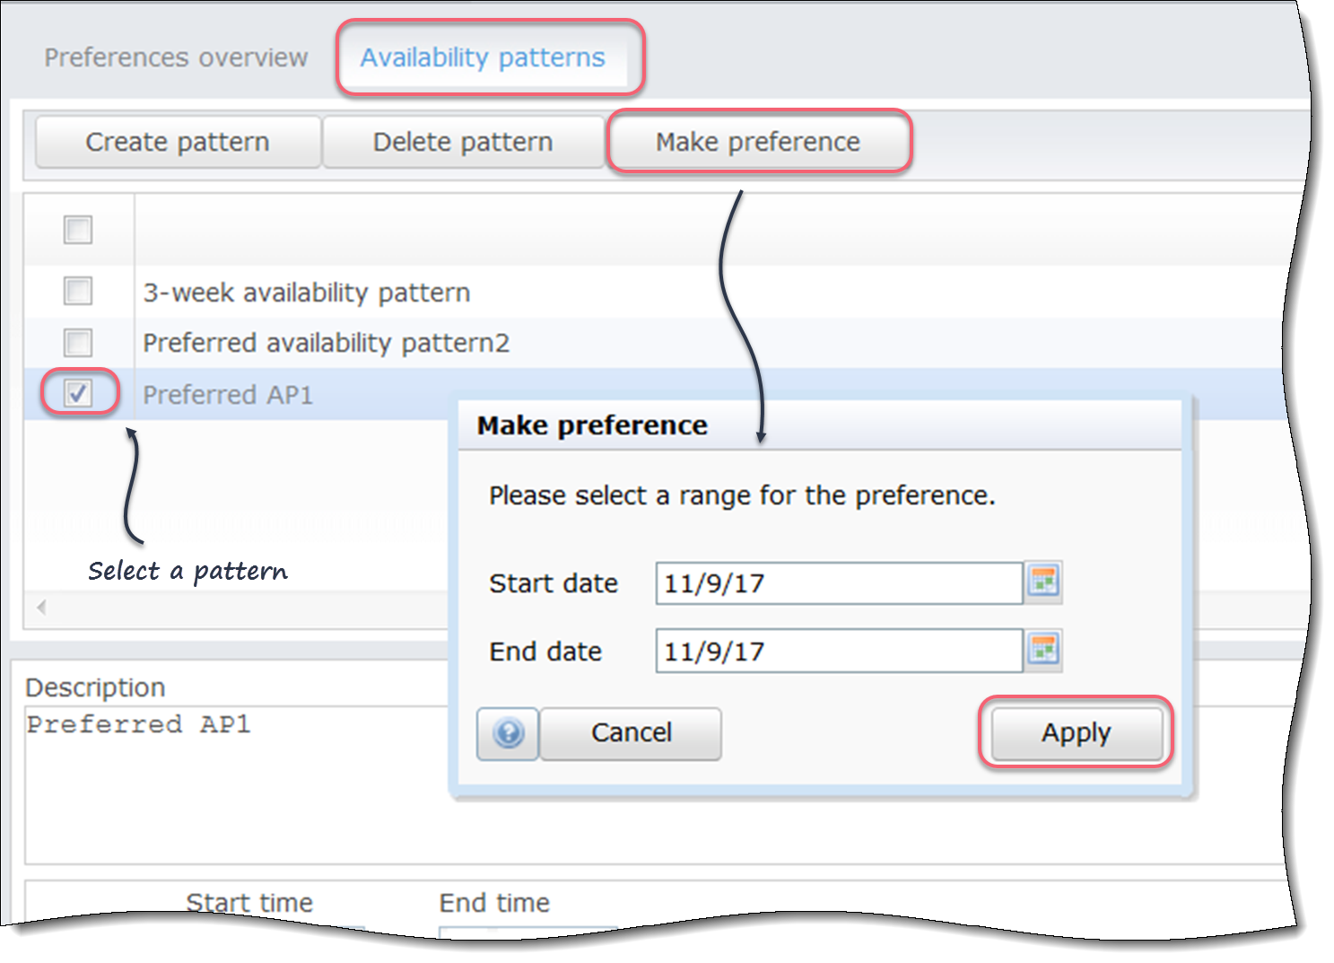Cancel the Make preference dialog
This screenshot has width=1334, height=963.
(x=631, y=733)
